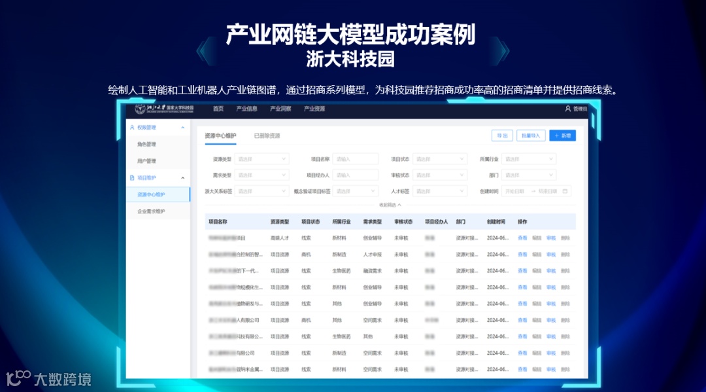Screen dimensions: 706x392
Task: Click 查看 in the 融资需求 row
Action: [x=522, y=271]
